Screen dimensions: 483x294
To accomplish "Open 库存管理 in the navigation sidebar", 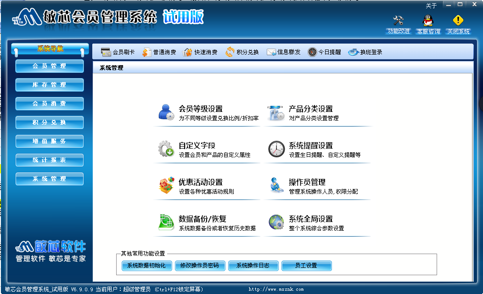I will 50,85.
